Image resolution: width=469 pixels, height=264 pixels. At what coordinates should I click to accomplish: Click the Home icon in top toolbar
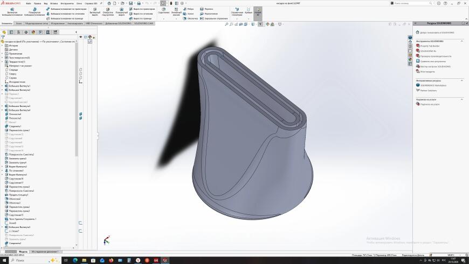tap(109, 3)
